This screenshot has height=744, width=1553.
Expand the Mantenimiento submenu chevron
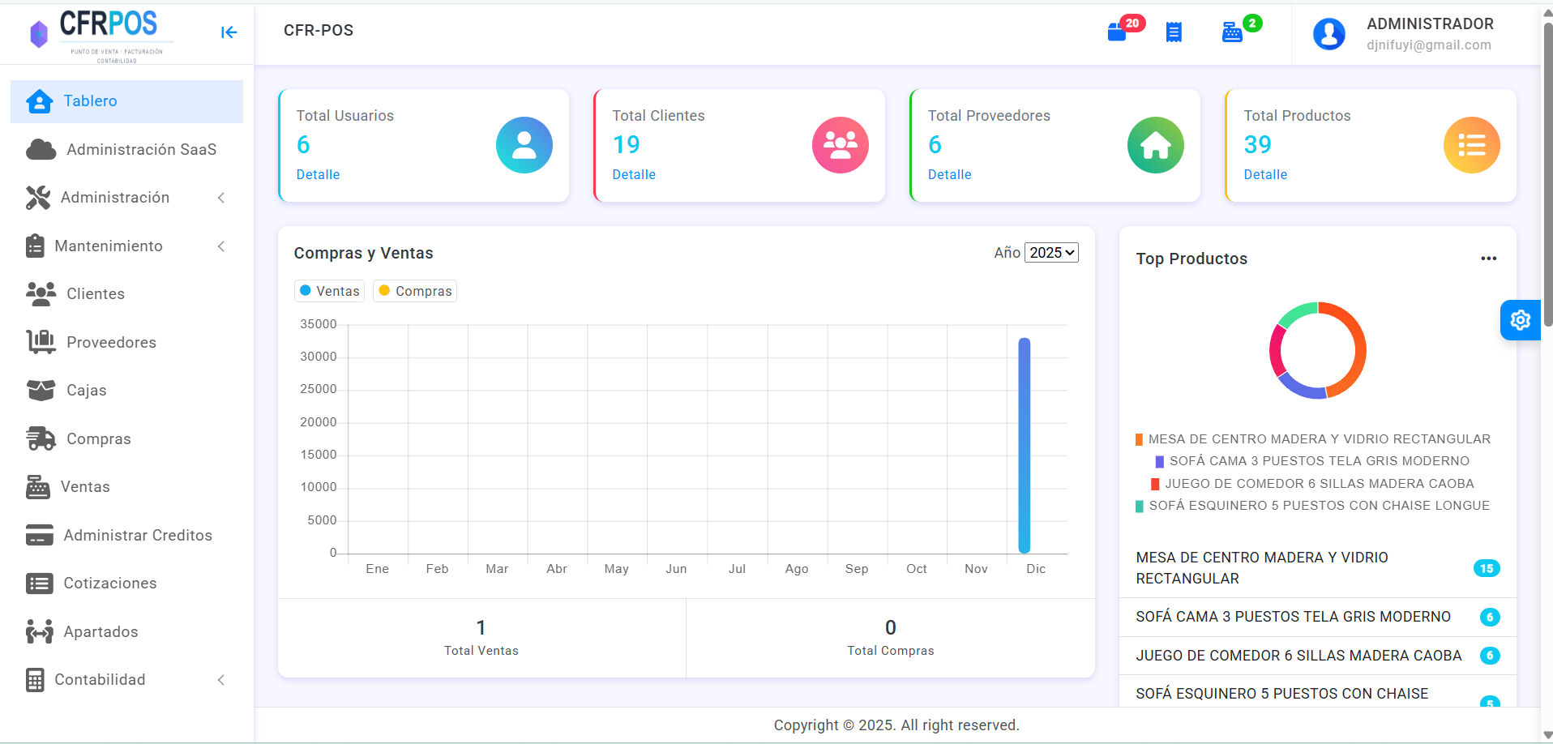click(221, 246)
